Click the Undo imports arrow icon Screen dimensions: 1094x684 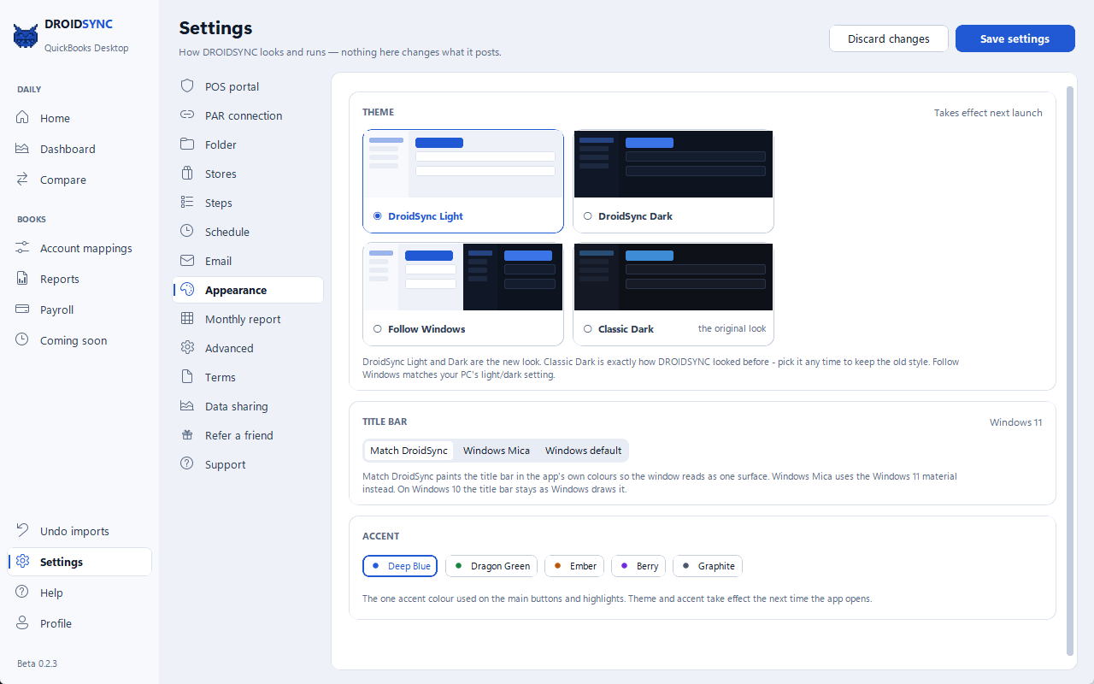coord(23,531)
